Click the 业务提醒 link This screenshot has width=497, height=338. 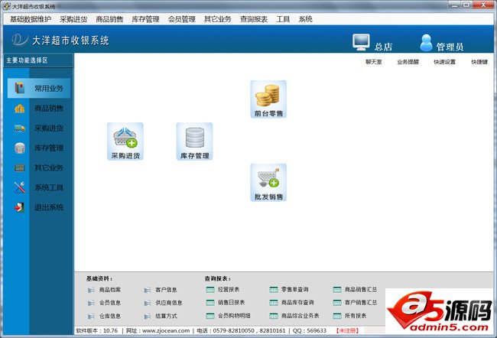click(x=408, y=62)
